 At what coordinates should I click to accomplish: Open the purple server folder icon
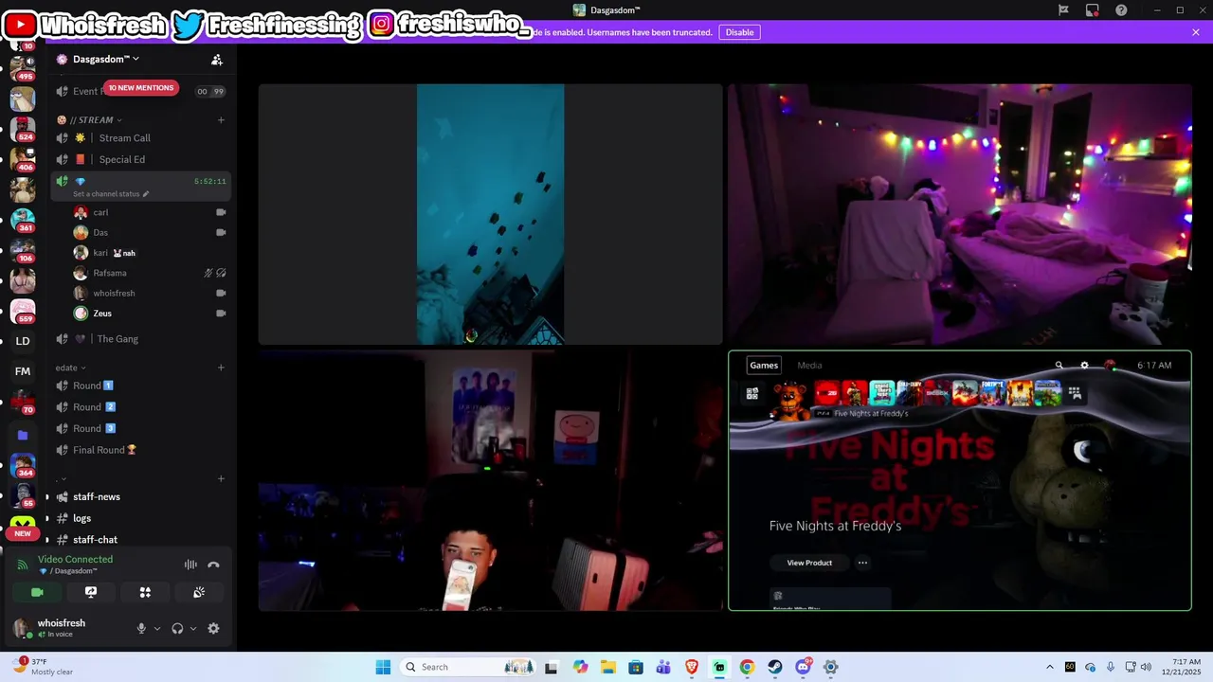pyautogui.click(x=23, y=435)
